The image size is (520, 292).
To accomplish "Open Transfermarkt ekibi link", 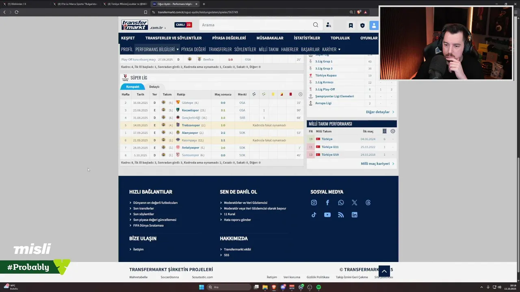I will (237, 249).
